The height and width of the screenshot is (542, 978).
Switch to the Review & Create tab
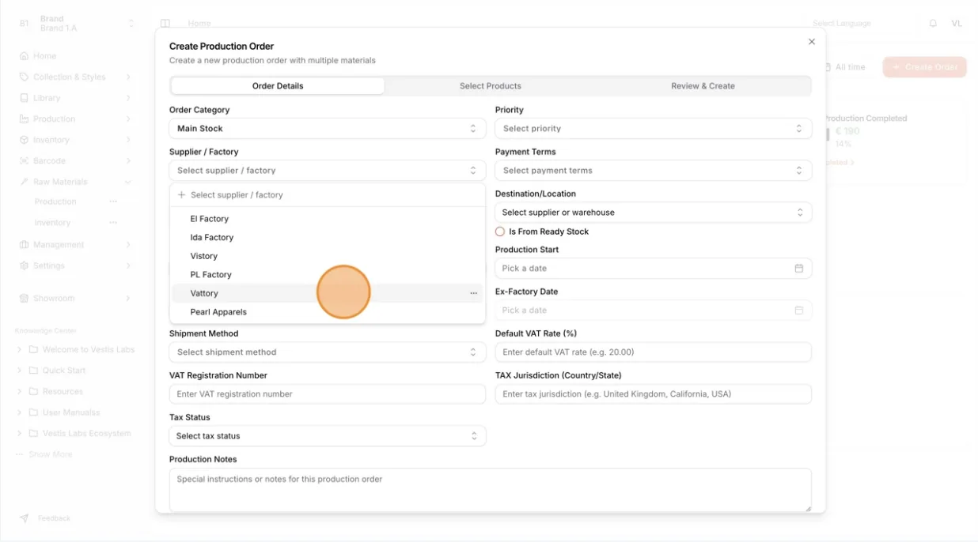pos(703,86)
